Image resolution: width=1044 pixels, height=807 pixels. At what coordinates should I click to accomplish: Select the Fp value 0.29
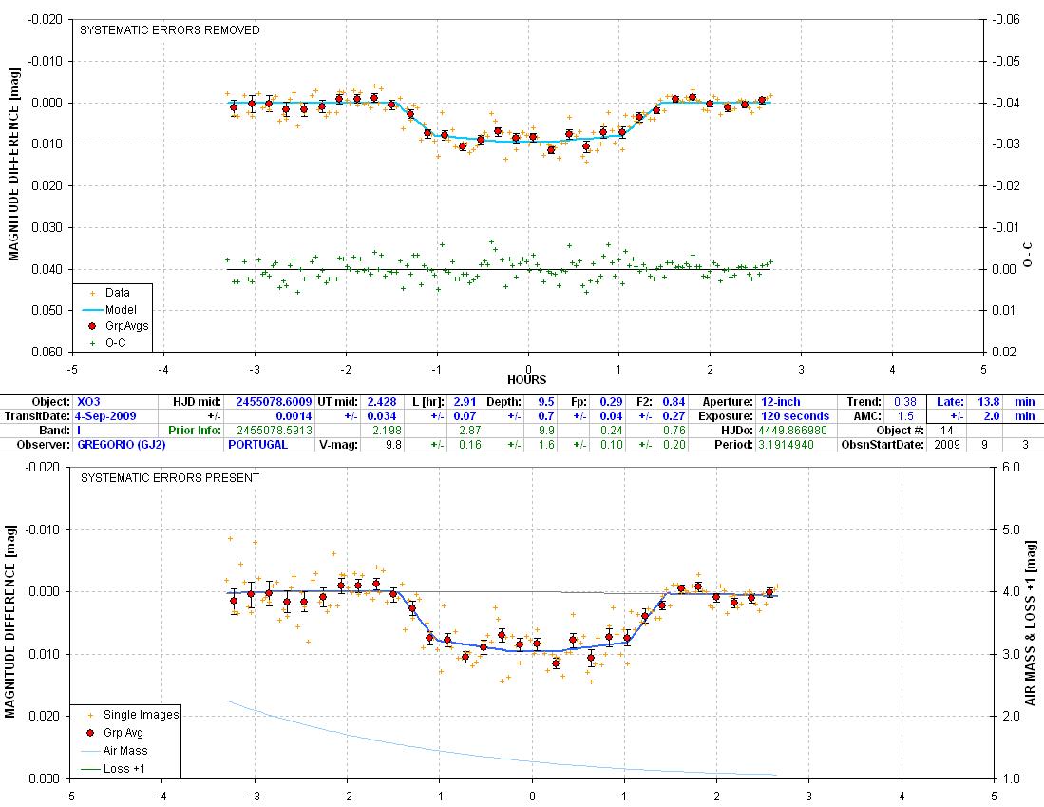(611, 402)
